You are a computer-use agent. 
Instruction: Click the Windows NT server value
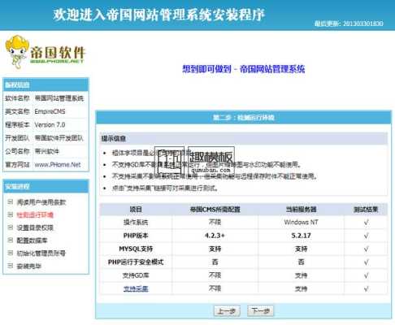point(301,223)
